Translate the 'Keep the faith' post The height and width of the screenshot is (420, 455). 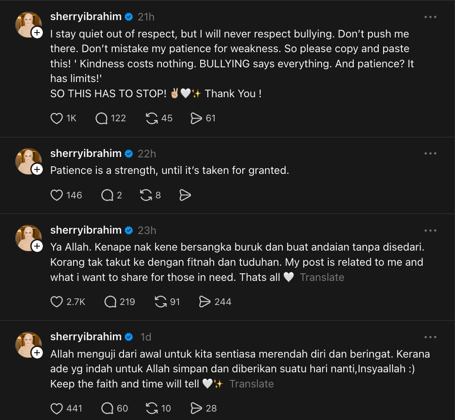point(251,384)
